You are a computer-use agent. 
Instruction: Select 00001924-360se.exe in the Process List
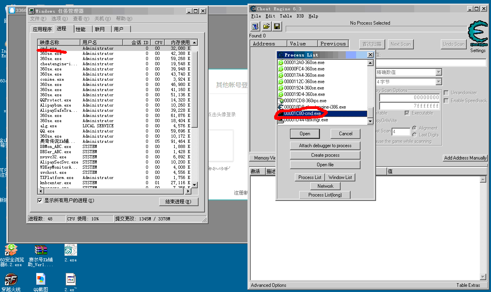point(304,88)
